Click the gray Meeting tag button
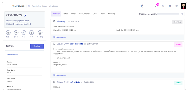Viewport: 189px width, 92px height. 177,22
